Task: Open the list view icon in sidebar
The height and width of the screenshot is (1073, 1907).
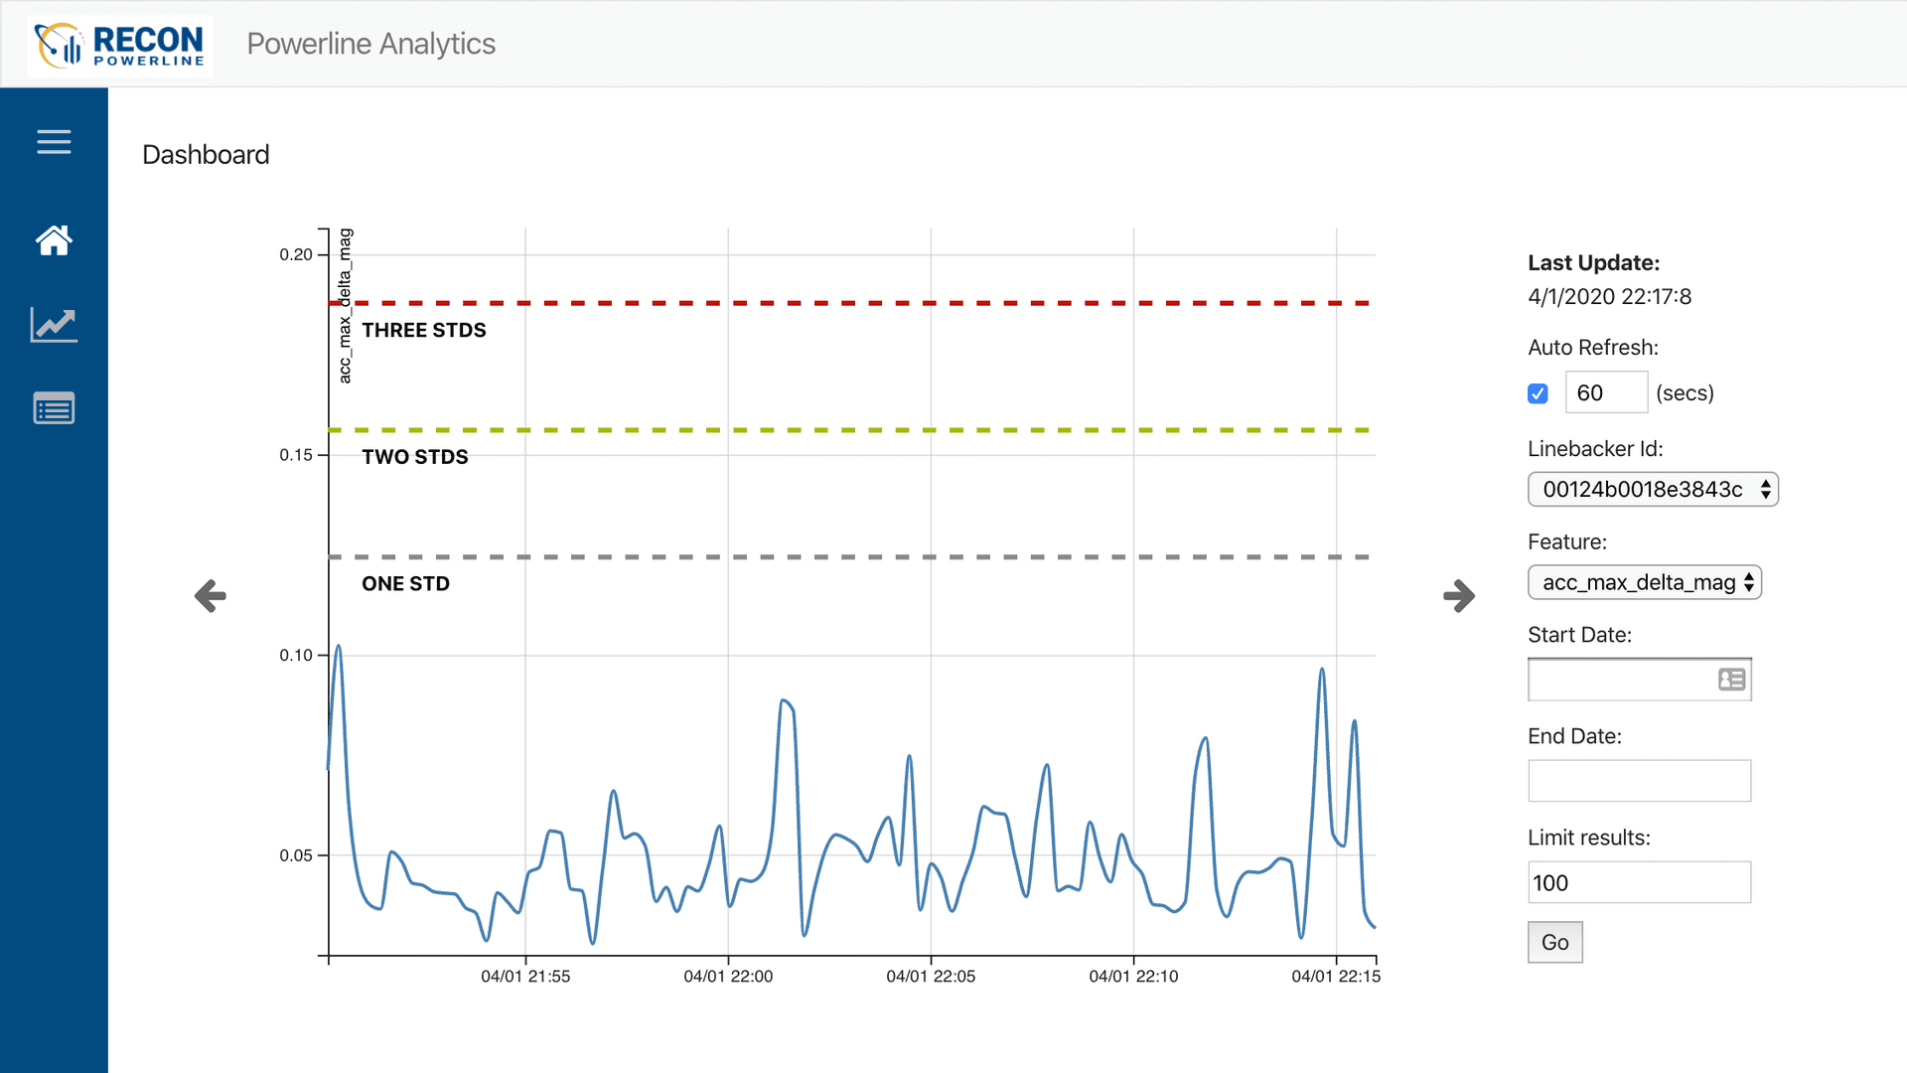Action: pos(54,408)
